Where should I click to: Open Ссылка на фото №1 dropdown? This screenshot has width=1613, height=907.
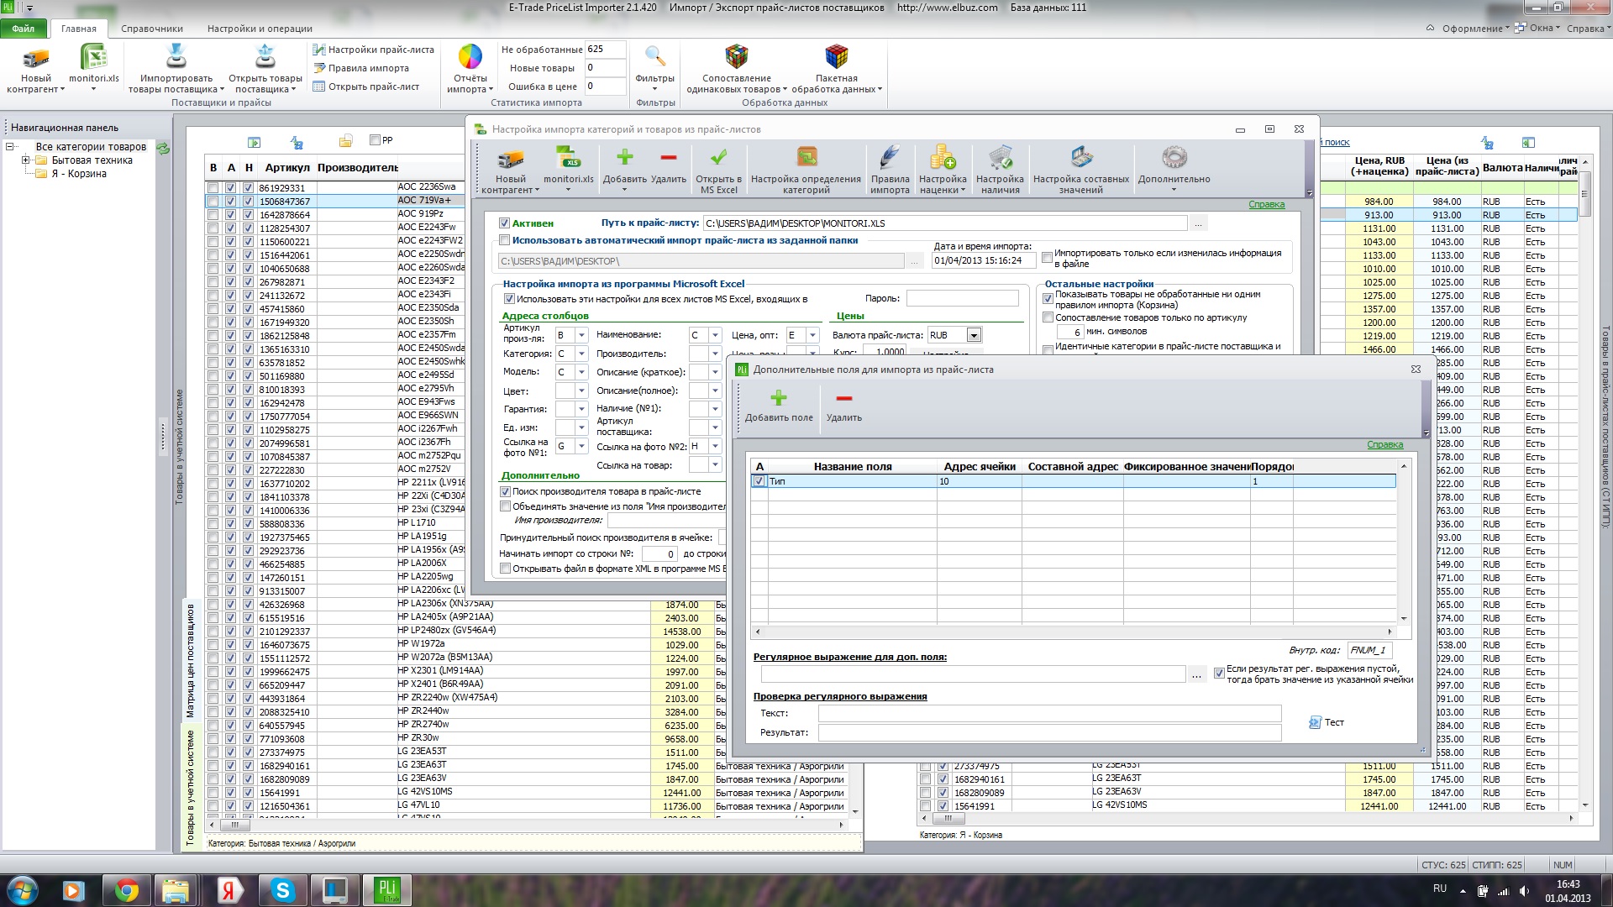[581, 446]
